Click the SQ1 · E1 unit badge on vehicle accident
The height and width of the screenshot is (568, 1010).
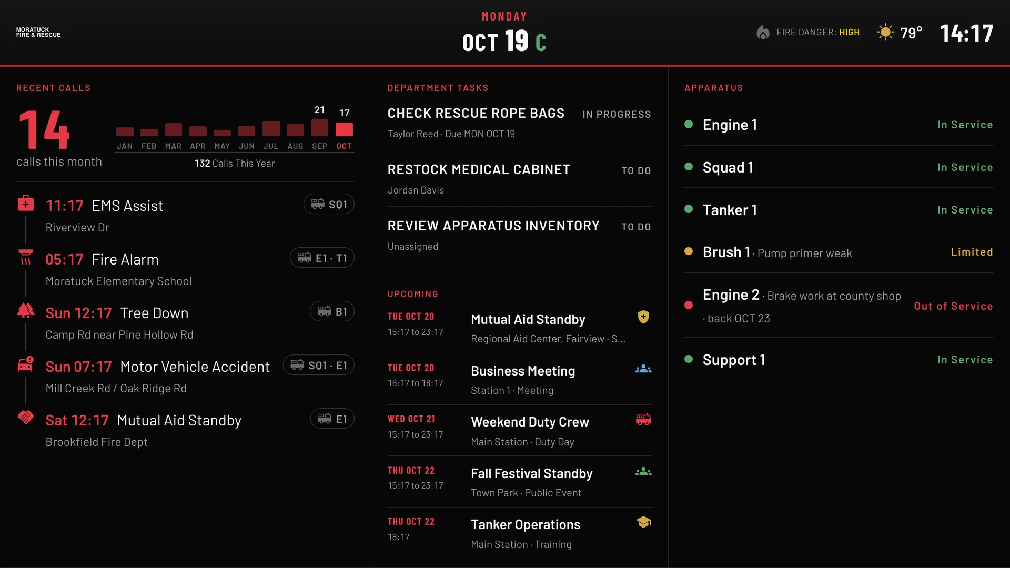click(x=319, y=365)
